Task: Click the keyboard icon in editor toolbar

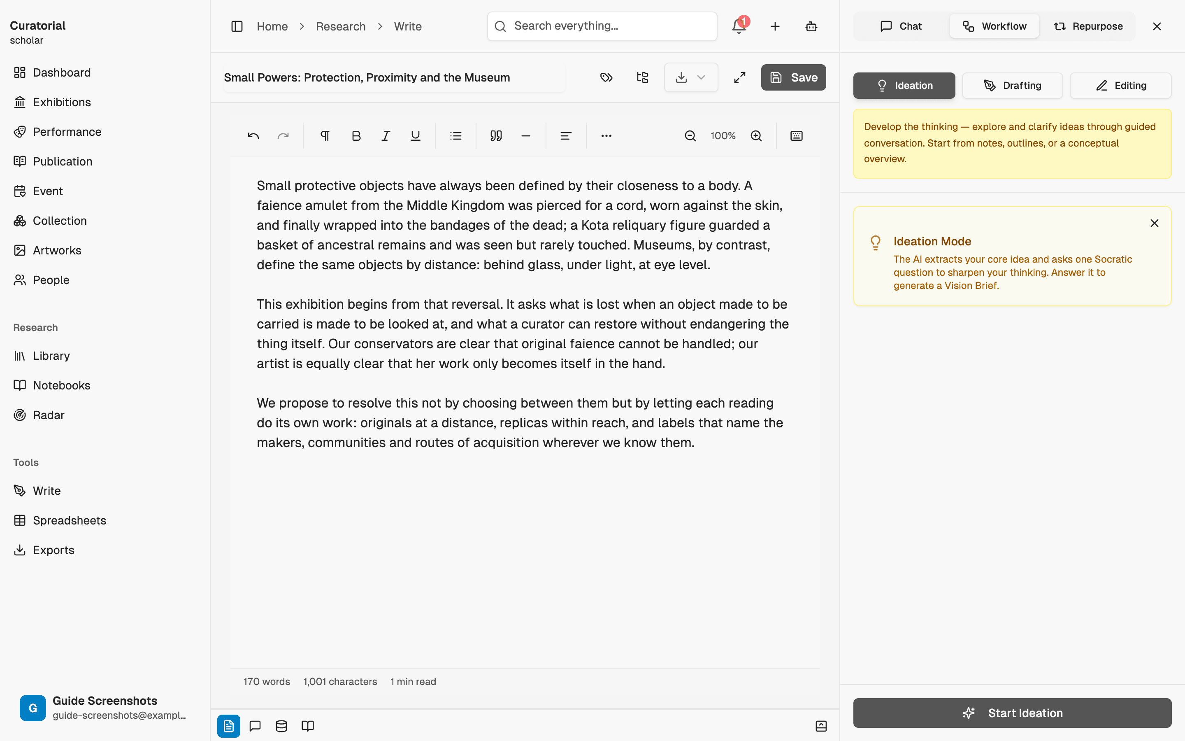Action: (x=797, y=136)
